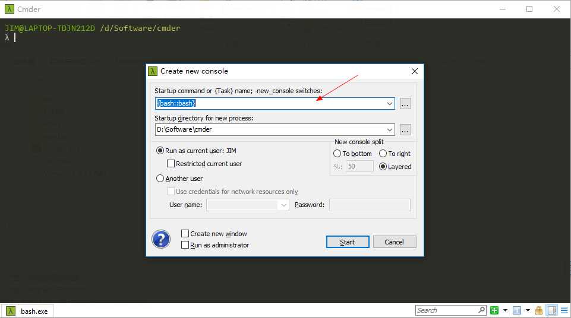Screen dimensions: 571x318
Task: Click the blue question mark help icon
Action: [x=160, y=239]
